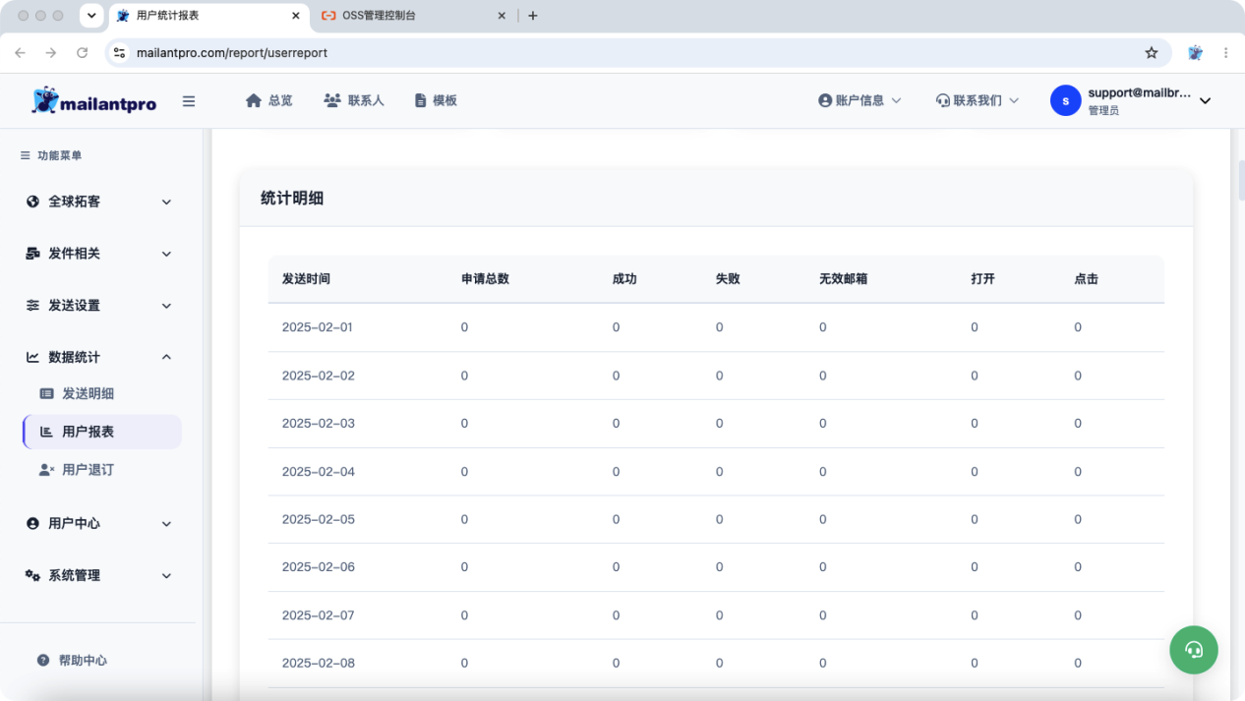Click the gears icon for 系统管理
The height and width of the screenshot is (701, 1245).
point(32,575)
